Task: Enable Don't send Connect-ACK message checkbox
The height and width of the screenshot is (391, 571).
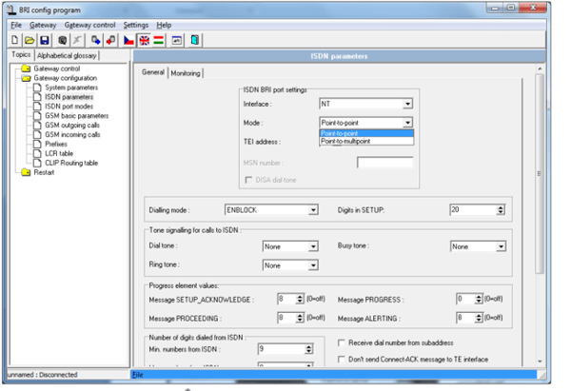Action: (x=342, y=360)
